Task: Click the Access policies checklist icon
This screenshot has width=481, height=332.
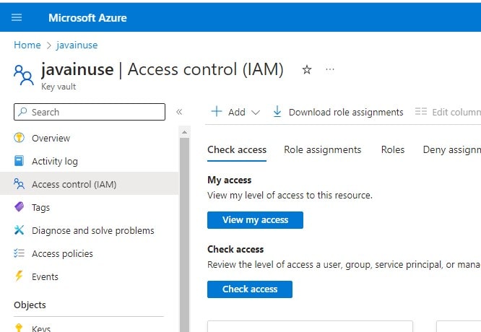Action: pyautogui.click(x=19, y=253)
